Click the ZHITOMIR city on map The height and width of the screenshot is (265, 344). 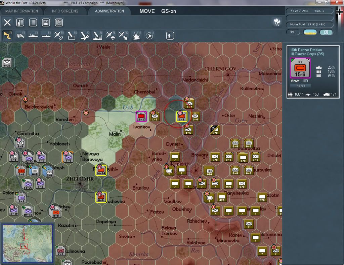point(80,184)
